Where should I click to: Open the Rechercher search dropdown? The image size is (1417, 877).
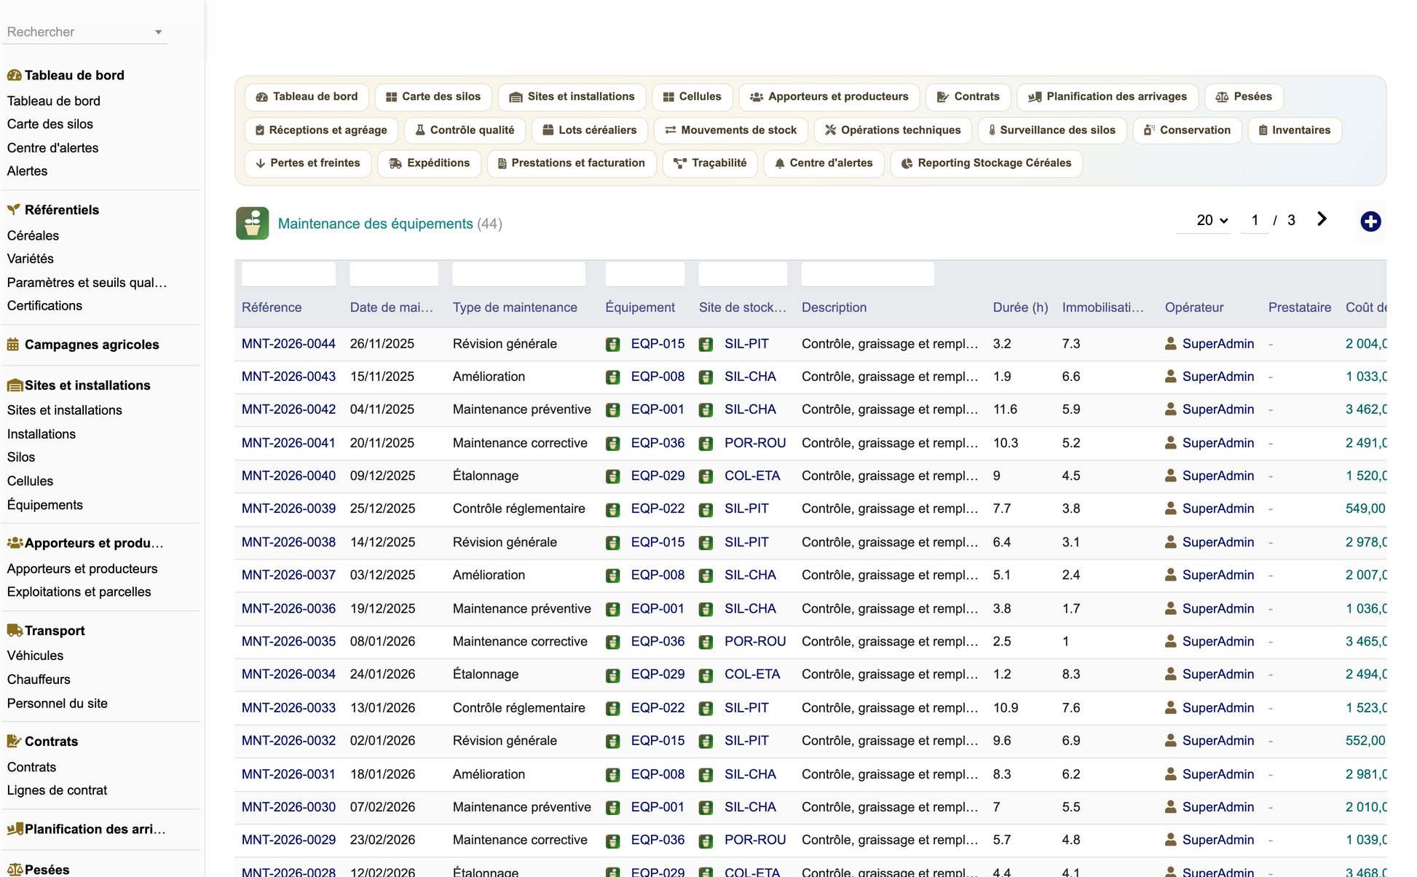click(158, 32)
